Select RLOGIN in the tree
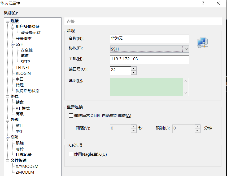Screen dimensions: 227x176 [x=23, y=73]
